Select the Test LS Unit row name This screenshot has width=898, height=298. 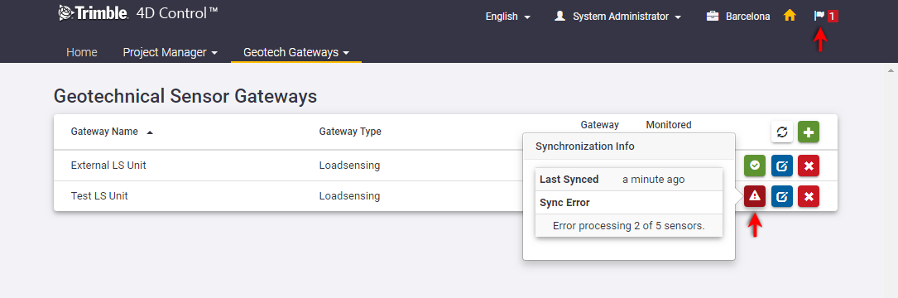pyautogui.click(x=99, y=196)
